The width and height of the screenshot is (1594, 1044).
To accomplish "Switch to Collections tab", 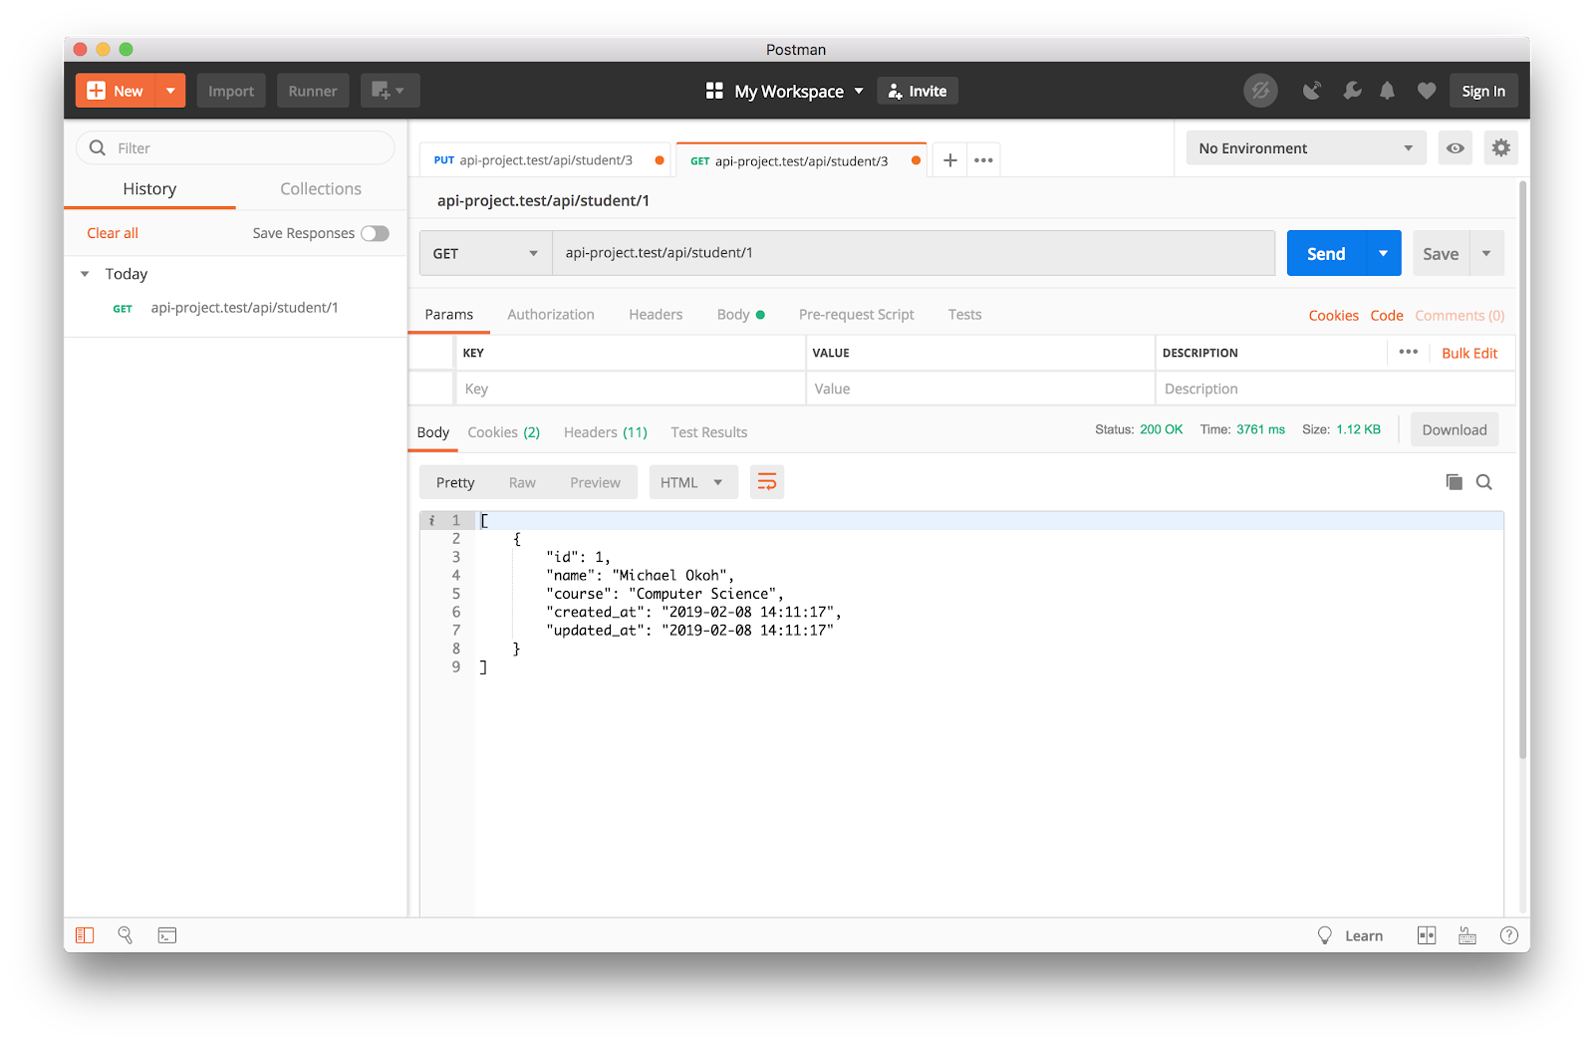I will (x=321, y=189).
